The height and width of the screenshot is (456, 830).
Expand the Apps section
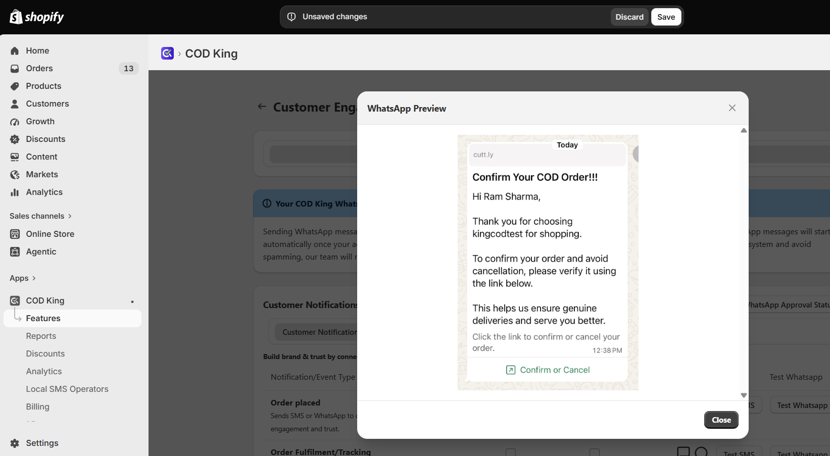click(x=23, y=278)
